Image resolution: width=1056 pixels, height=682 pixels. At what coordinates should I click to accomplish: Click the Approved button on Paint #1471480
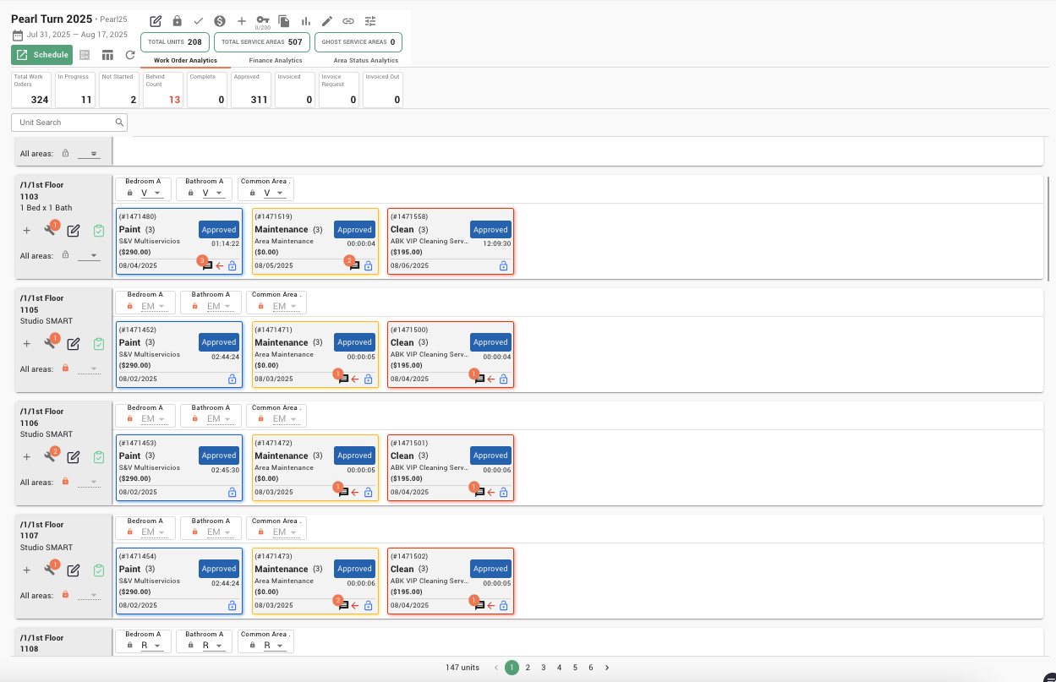tap(219, 229)
